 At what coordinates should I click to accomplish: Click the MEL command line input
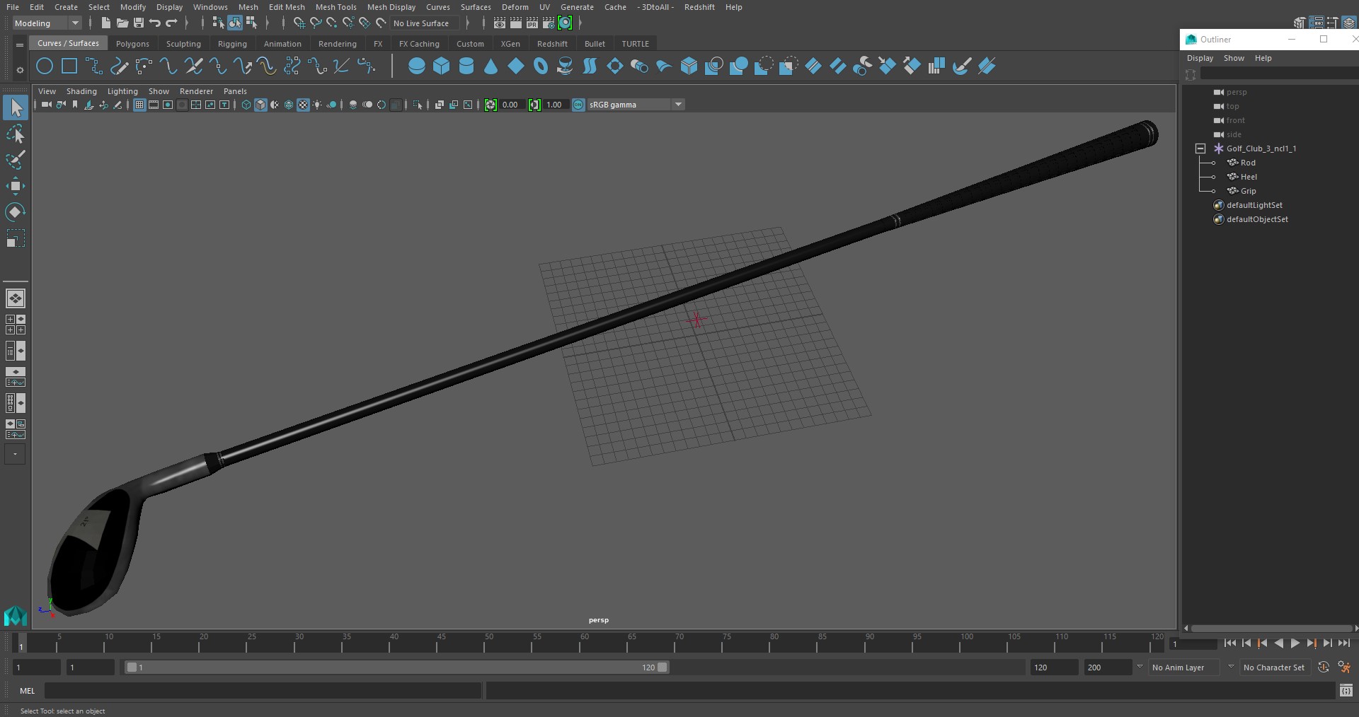(x=263, y=691)
